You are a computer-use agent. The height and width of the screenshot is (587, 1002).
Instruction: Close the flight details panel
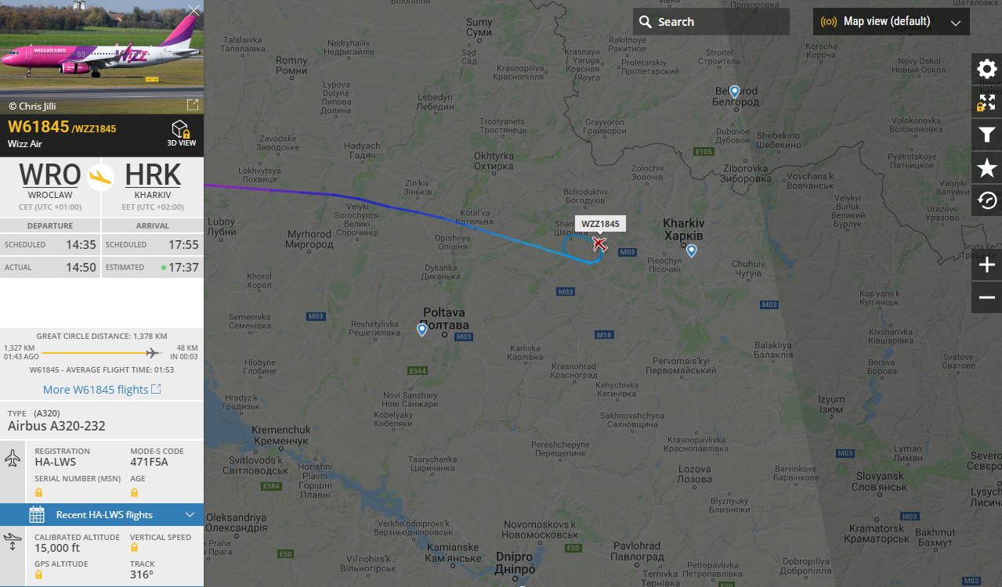[x=194, y=10]
